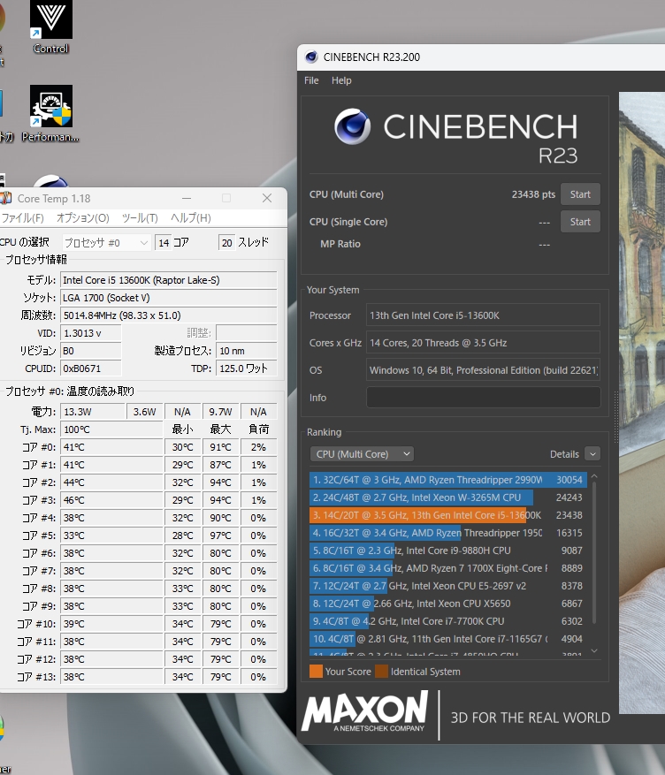Click the 1.3013 v VID value
The image size is (665, 775).
91,333
